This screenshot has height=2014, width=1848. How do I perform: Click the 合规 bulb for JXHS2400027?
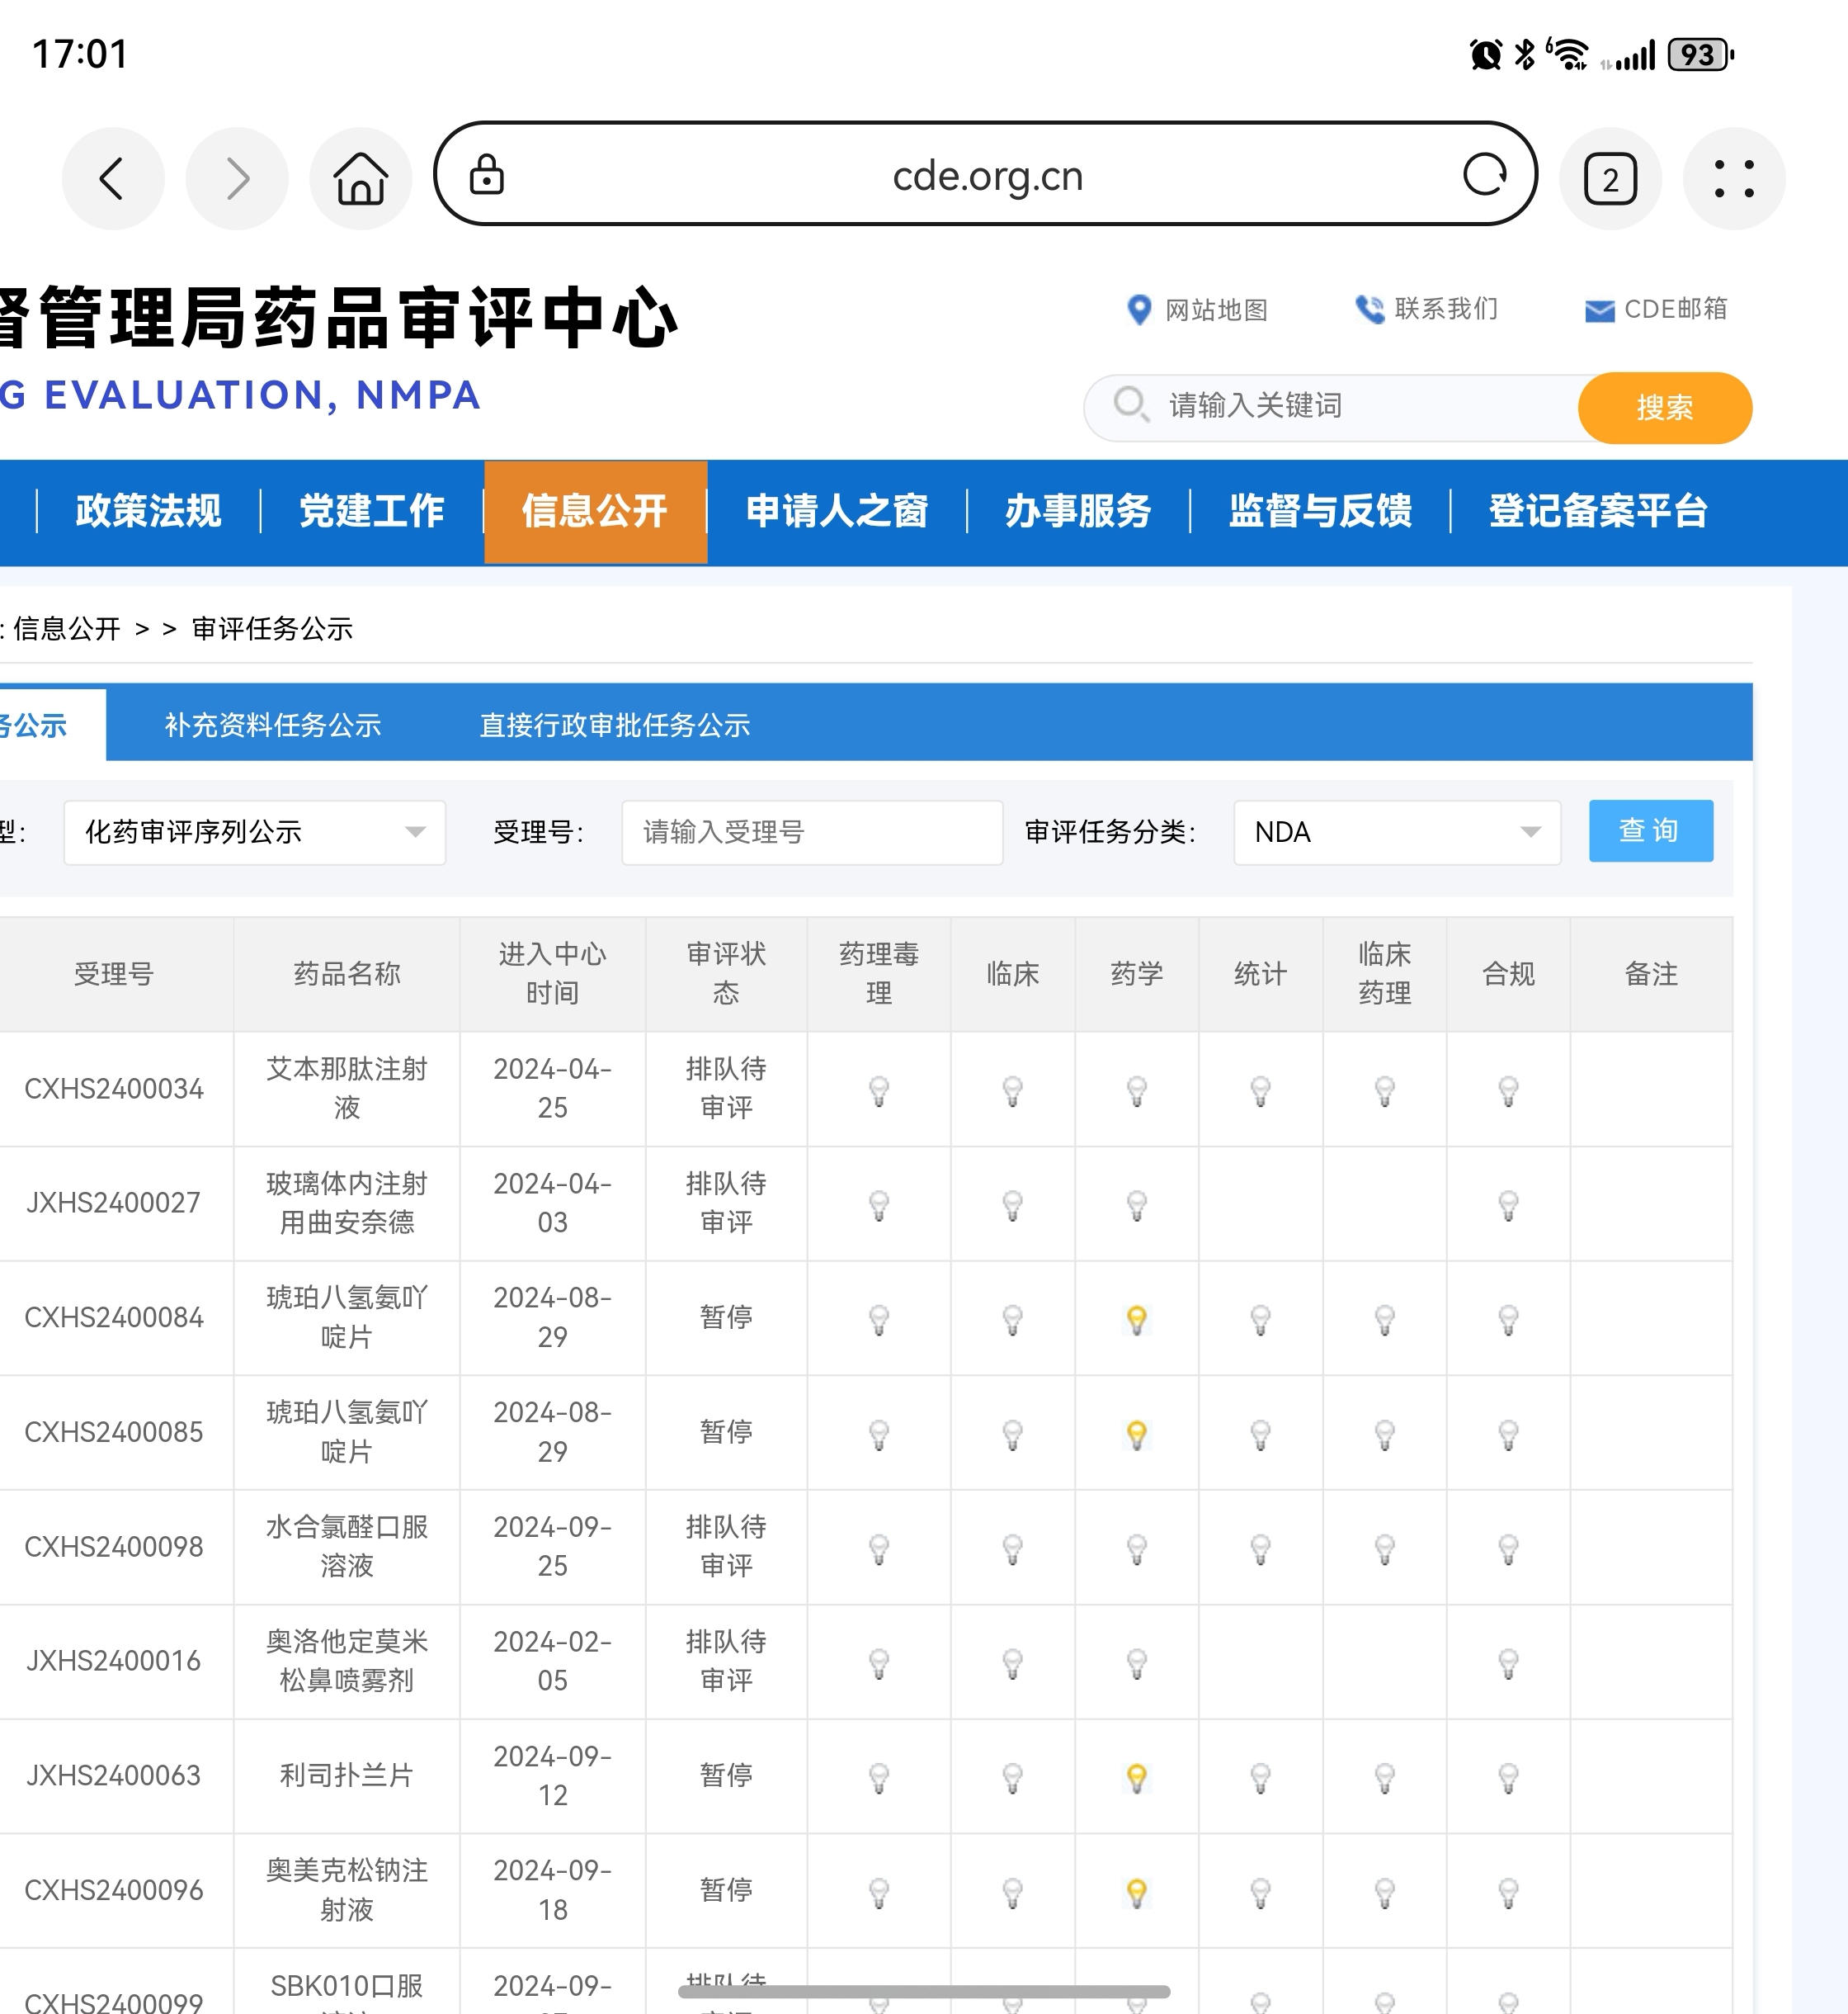pos(1508,1206)
